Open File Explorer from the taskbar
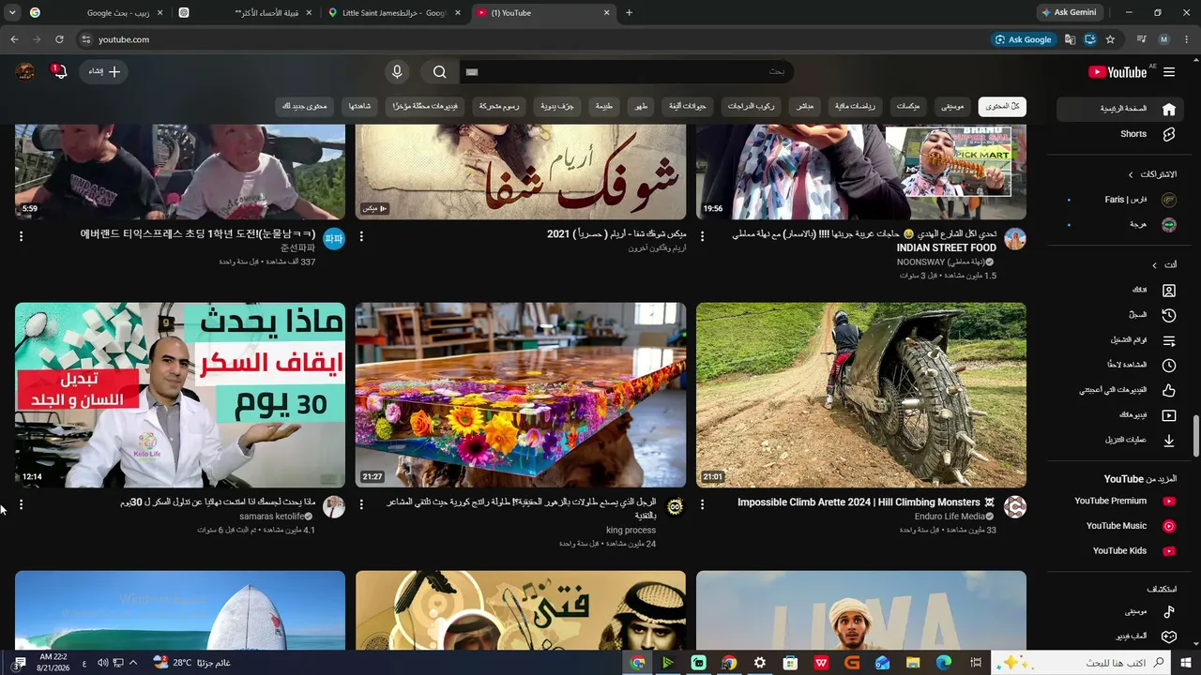This screenshot has width=1201, height=675. coord(912,663)
